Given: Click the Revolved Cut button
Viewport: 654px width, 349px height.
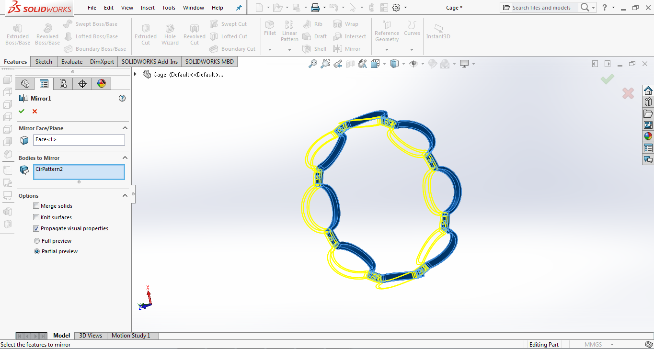Looking at the screenshot, I should 194,34.
